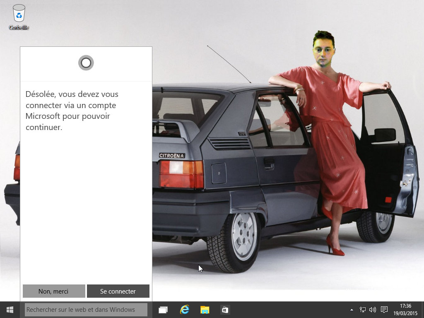Screen dimensions: 424x318
Task: Focus the Rechercher sur le web search box
Action: pos(86,310)
